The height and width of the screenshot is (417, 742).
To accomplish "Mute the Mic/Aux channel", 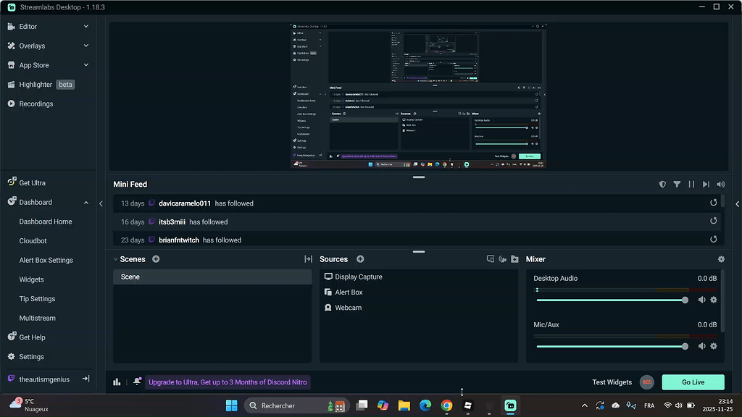I will [x=701, y=345].
